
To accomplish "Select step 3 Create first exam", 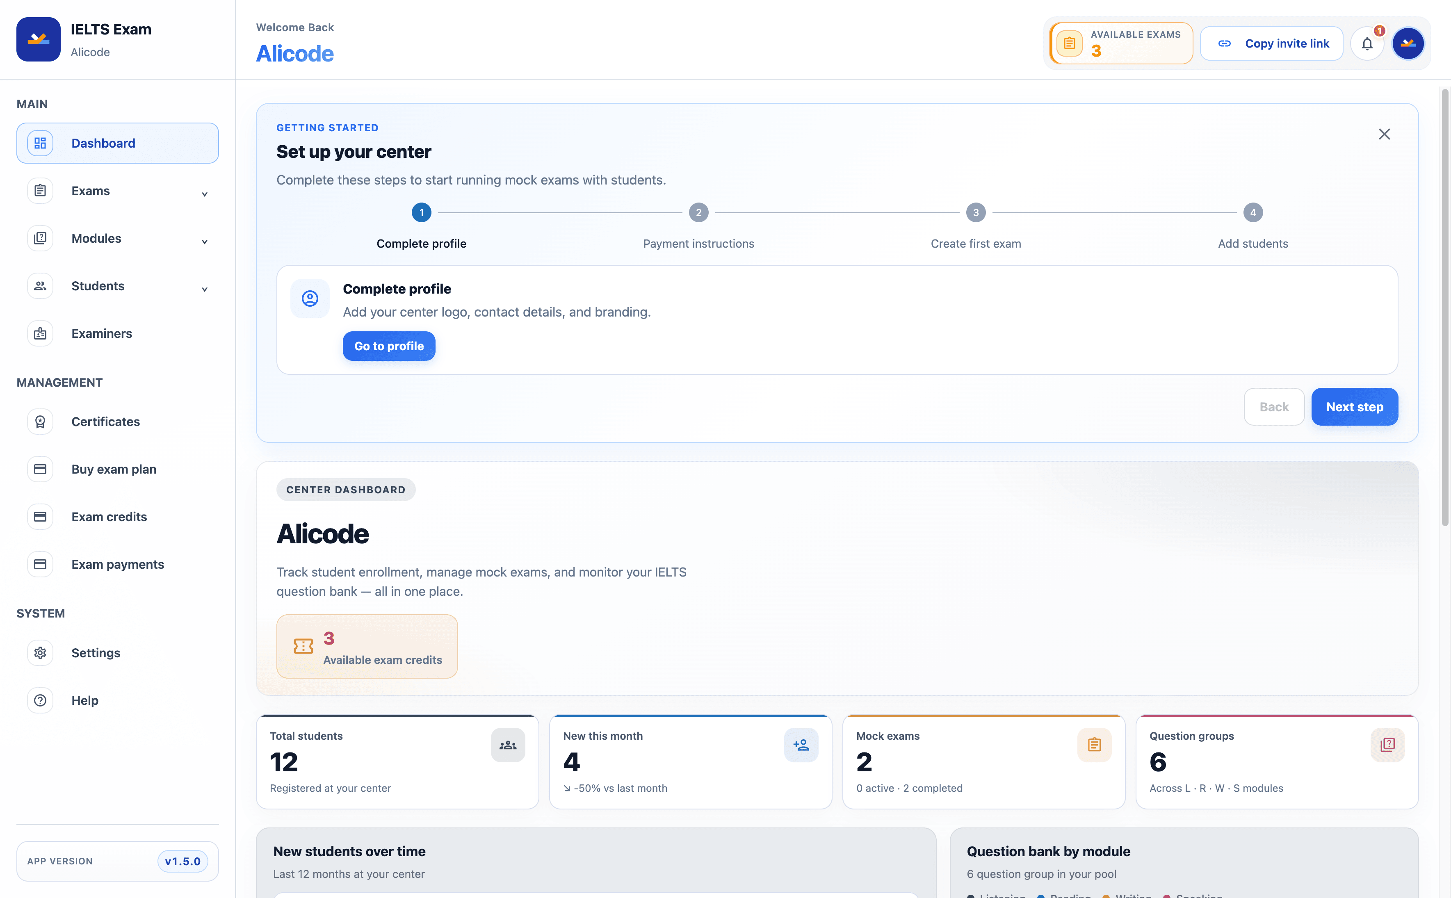I will 976,226.
